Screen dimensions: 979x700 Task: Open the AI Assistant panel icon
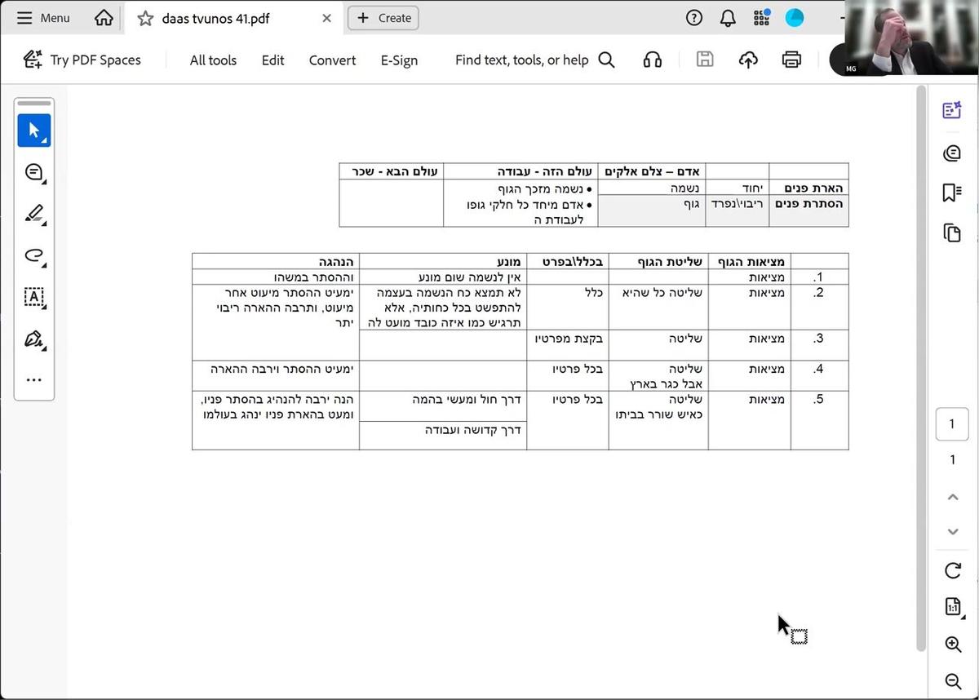[x=951, y=111]
